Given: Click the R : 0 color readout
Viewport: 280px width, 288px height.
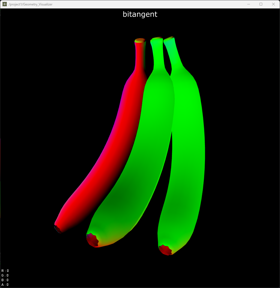Looking at the screenshot, I should coord(5,271).
